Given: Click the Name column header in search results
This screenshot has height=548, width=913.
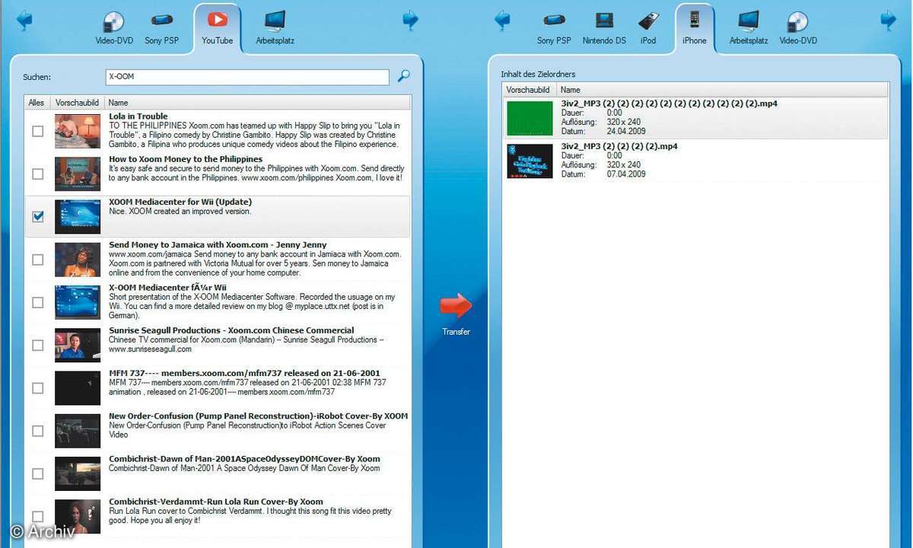Looking at the screenshot, I should (257, 103).
